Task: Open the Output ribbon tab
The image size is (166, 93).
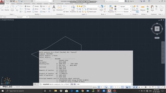Action: 46,4
